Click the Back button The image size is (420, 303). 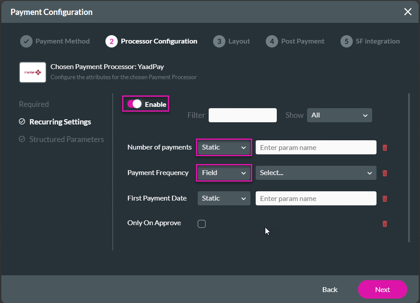pos(329,289)
